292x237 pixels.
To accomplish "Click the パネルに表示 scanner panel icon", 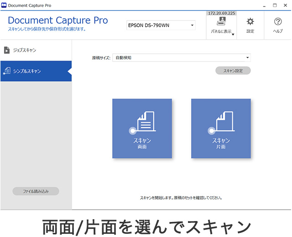I will point(221,22).
